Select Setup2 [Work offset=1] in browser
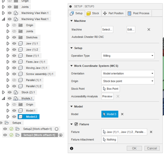Image resolution: width=164 pixels, height=154 pixels. (x=37, y=129)
